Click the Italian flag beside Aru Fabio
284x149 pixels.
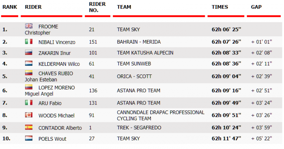click(x=29, y=102)
